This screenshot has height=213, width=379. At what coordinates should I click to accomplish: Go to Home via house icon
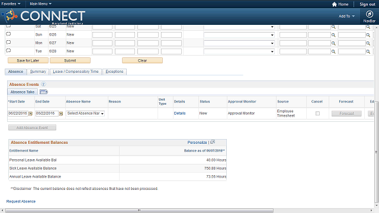pyautogui.click(x=334, y=4)
